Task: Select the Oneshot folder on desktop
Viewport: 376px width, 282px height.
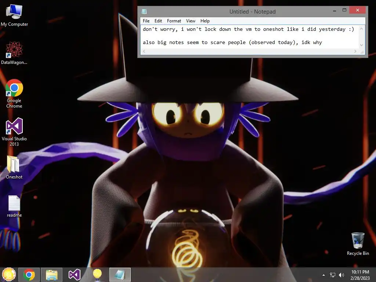Action: (x=14, y=167)
